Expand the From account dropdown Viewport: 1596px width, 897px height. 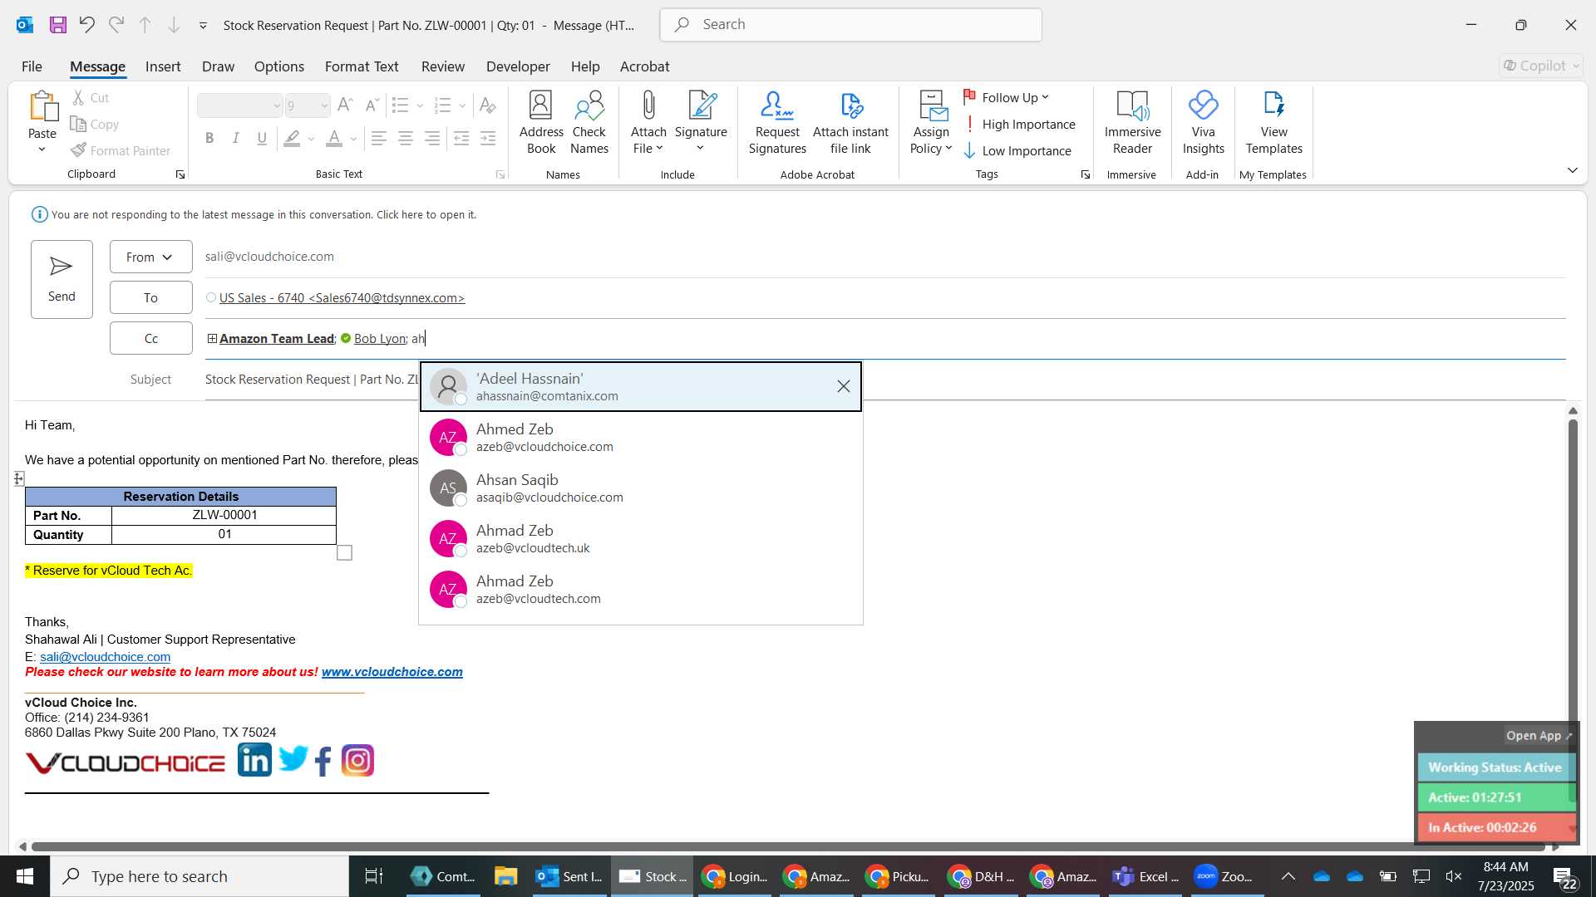pyautogui.click(x=150, y=257)
